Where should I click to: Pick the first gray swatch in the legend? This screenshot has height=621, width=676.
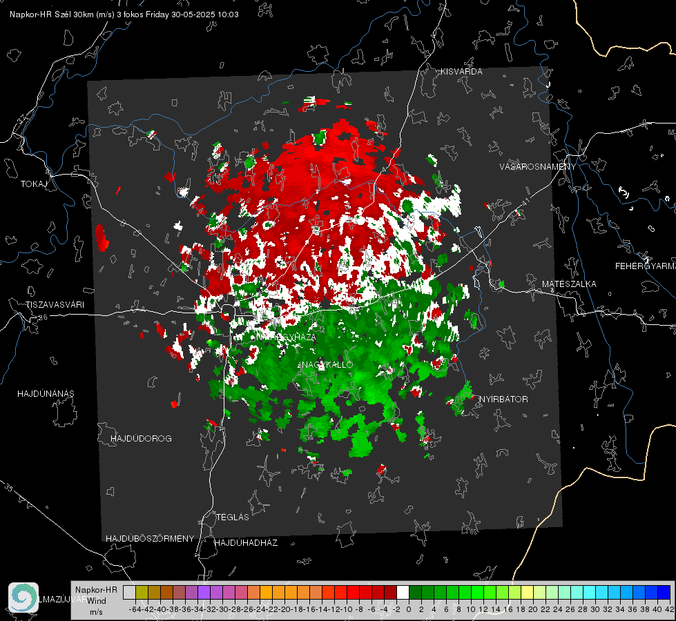129,592
